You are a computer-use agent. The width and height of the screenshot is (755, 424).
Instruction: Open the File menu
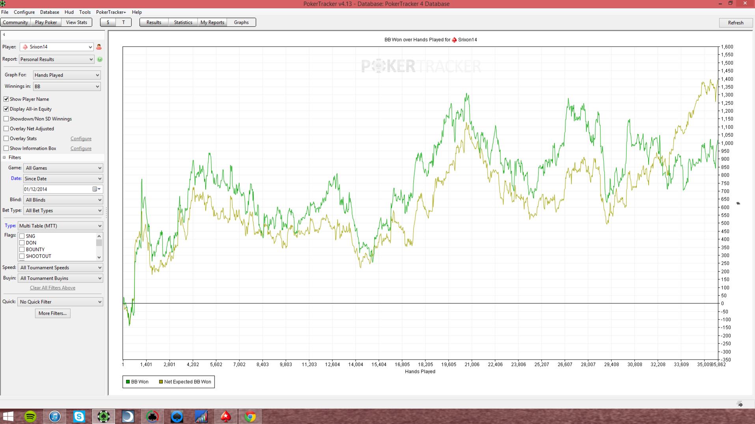pyautogui.click(x=5, y=12)
